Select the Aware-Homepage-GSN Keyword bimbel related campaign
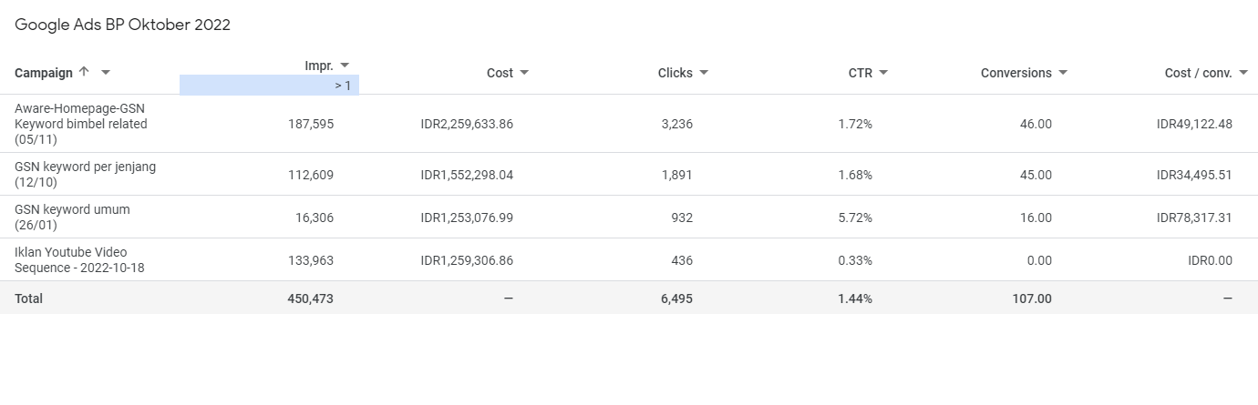Screen dimensions: 1258x405 coord(80,124)
